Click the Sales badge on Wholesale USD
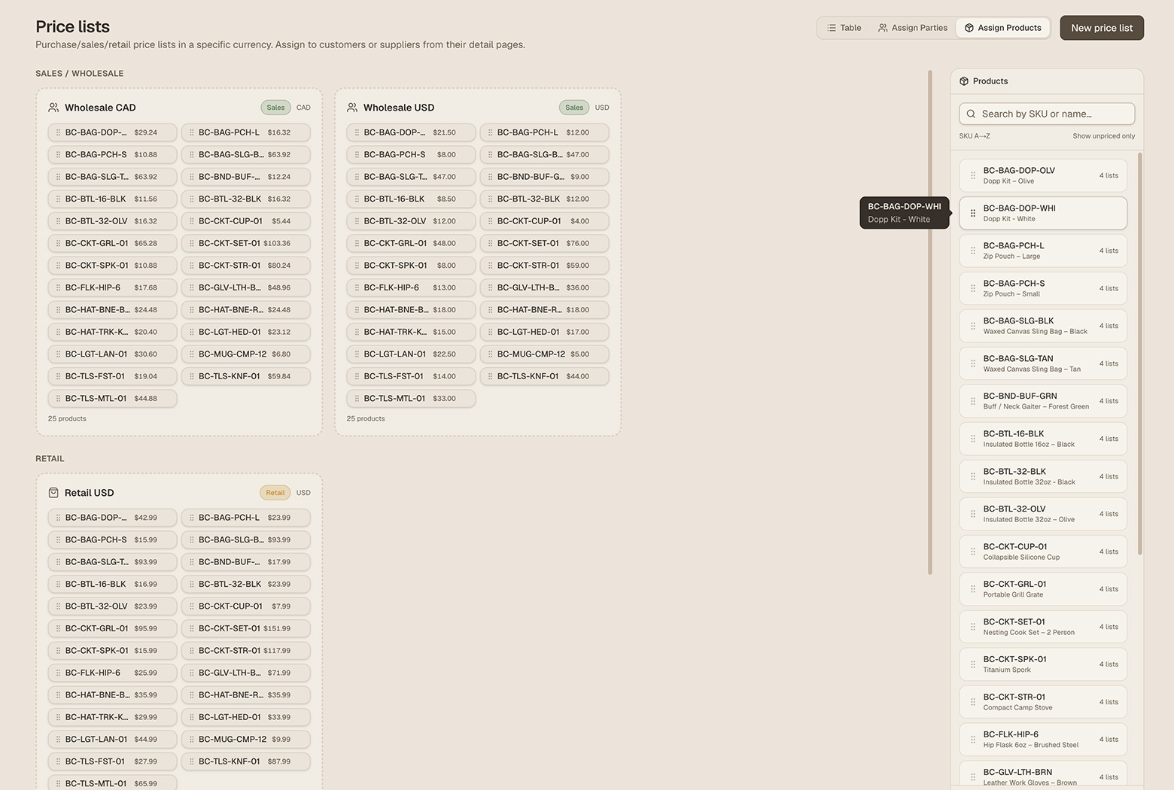 click(x=574, y=108)
